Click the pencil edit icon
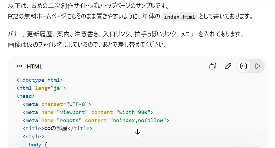275x148 pixels. (228, 66)
